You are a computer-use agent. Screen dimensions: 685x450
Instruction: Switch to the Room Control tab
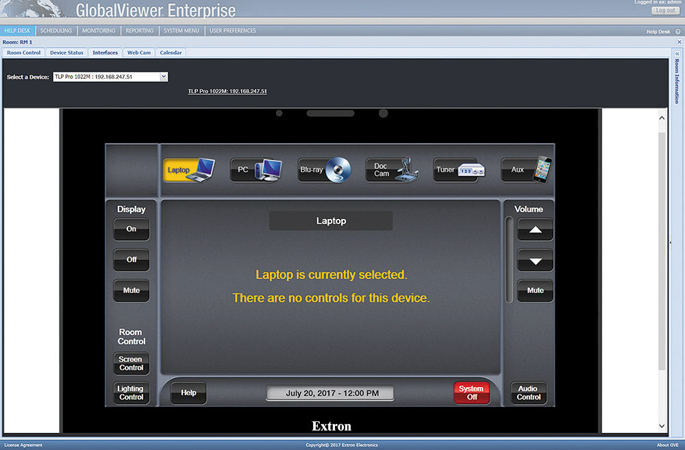click(x=23, y=53)
